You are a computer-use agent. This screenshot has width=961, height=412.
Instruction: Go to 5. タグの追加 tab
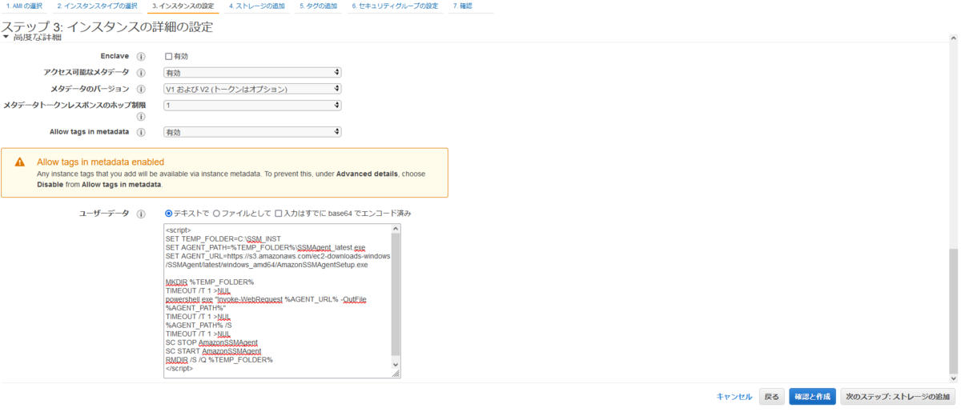318,6
